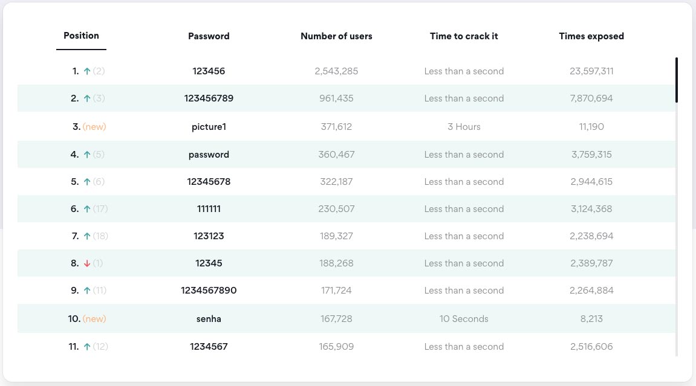Screen dimensions: 696x386
Task: Click the Time to crack it header
Action: tap(464, 36)
